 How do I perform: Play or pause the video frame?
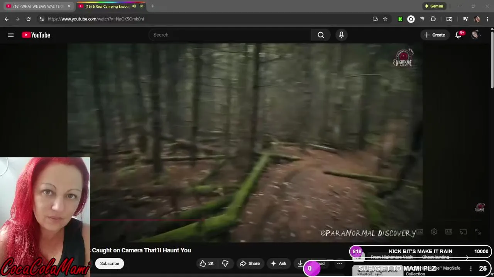245,142
